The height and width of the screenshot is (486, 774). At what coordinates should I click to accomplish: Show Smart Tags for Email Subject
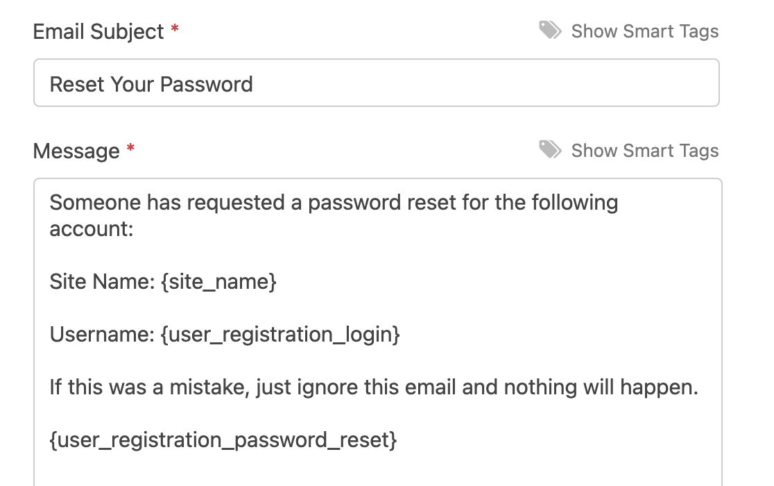(x=644, y=31)
